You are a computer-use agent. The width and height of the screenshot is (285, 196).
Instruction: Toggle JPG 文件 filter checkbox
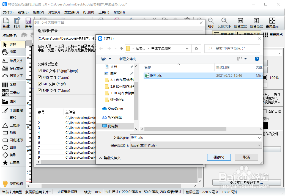40,71
